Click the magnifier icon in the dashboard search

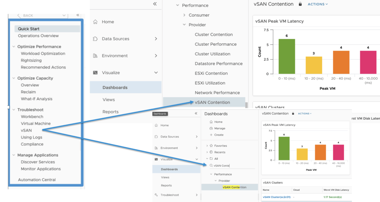pyautogui.click(x=211, y=166)
